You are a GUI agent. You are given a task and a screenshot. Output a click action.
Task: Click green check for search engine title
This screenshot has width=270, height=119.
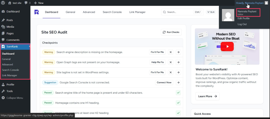pos(179,93)
